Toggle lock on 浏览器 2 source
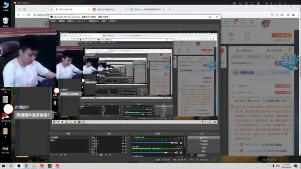This screenshot has height=169, width=301. click(126, 143)
